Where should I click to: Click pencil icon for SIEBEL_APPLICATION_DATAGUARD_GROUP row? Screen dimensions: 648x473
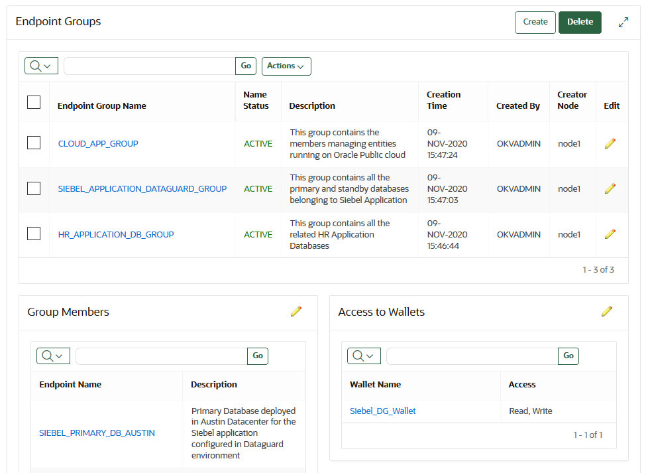pyautogui.click(x=610, y=188)
